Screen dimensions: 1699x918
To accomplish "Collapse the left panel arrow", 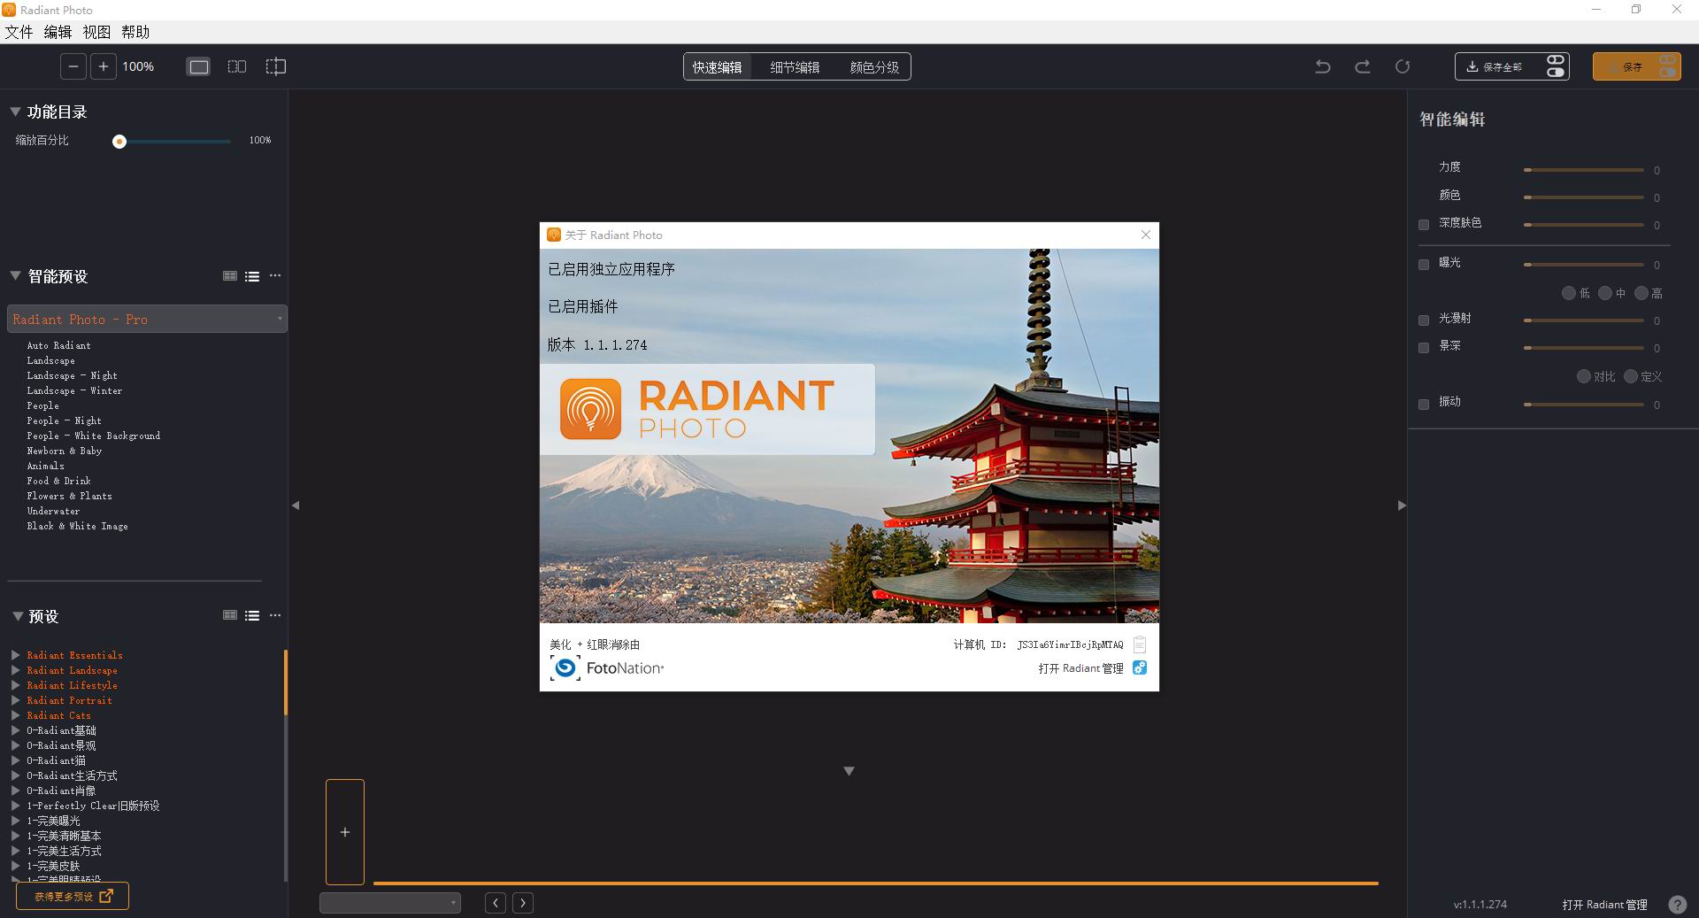I will pyautogui.click(x=296, y=505).
